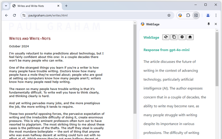Open Chrome three-dot menu

(x=216, y=15)
